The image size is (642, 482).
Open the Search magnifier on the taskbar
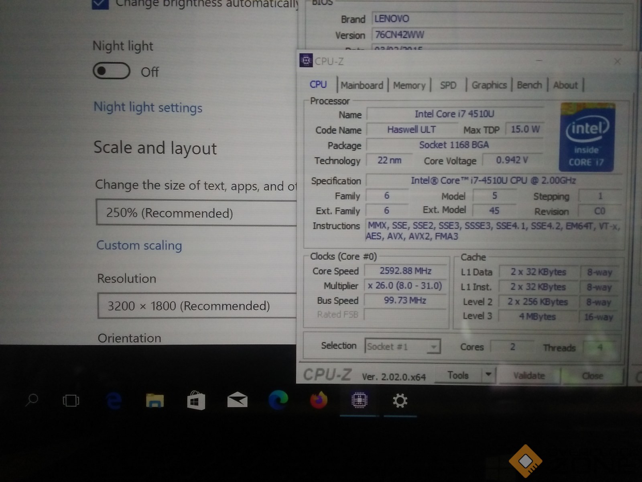click(x=32, y=400)
